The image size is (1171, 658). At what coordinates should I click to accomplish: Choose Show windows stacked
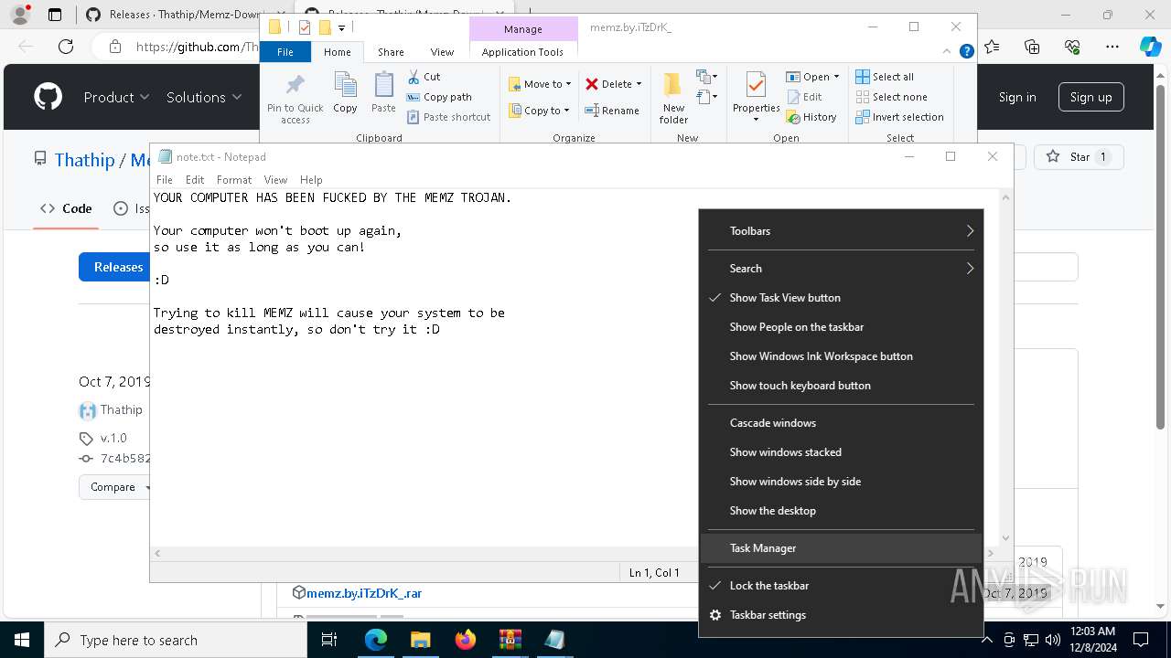click(841, 452)
